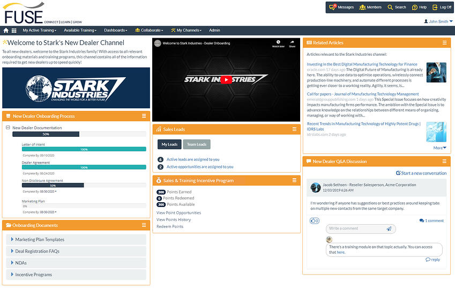
Task: Send comment with paper plane icon
Action: 389,229
